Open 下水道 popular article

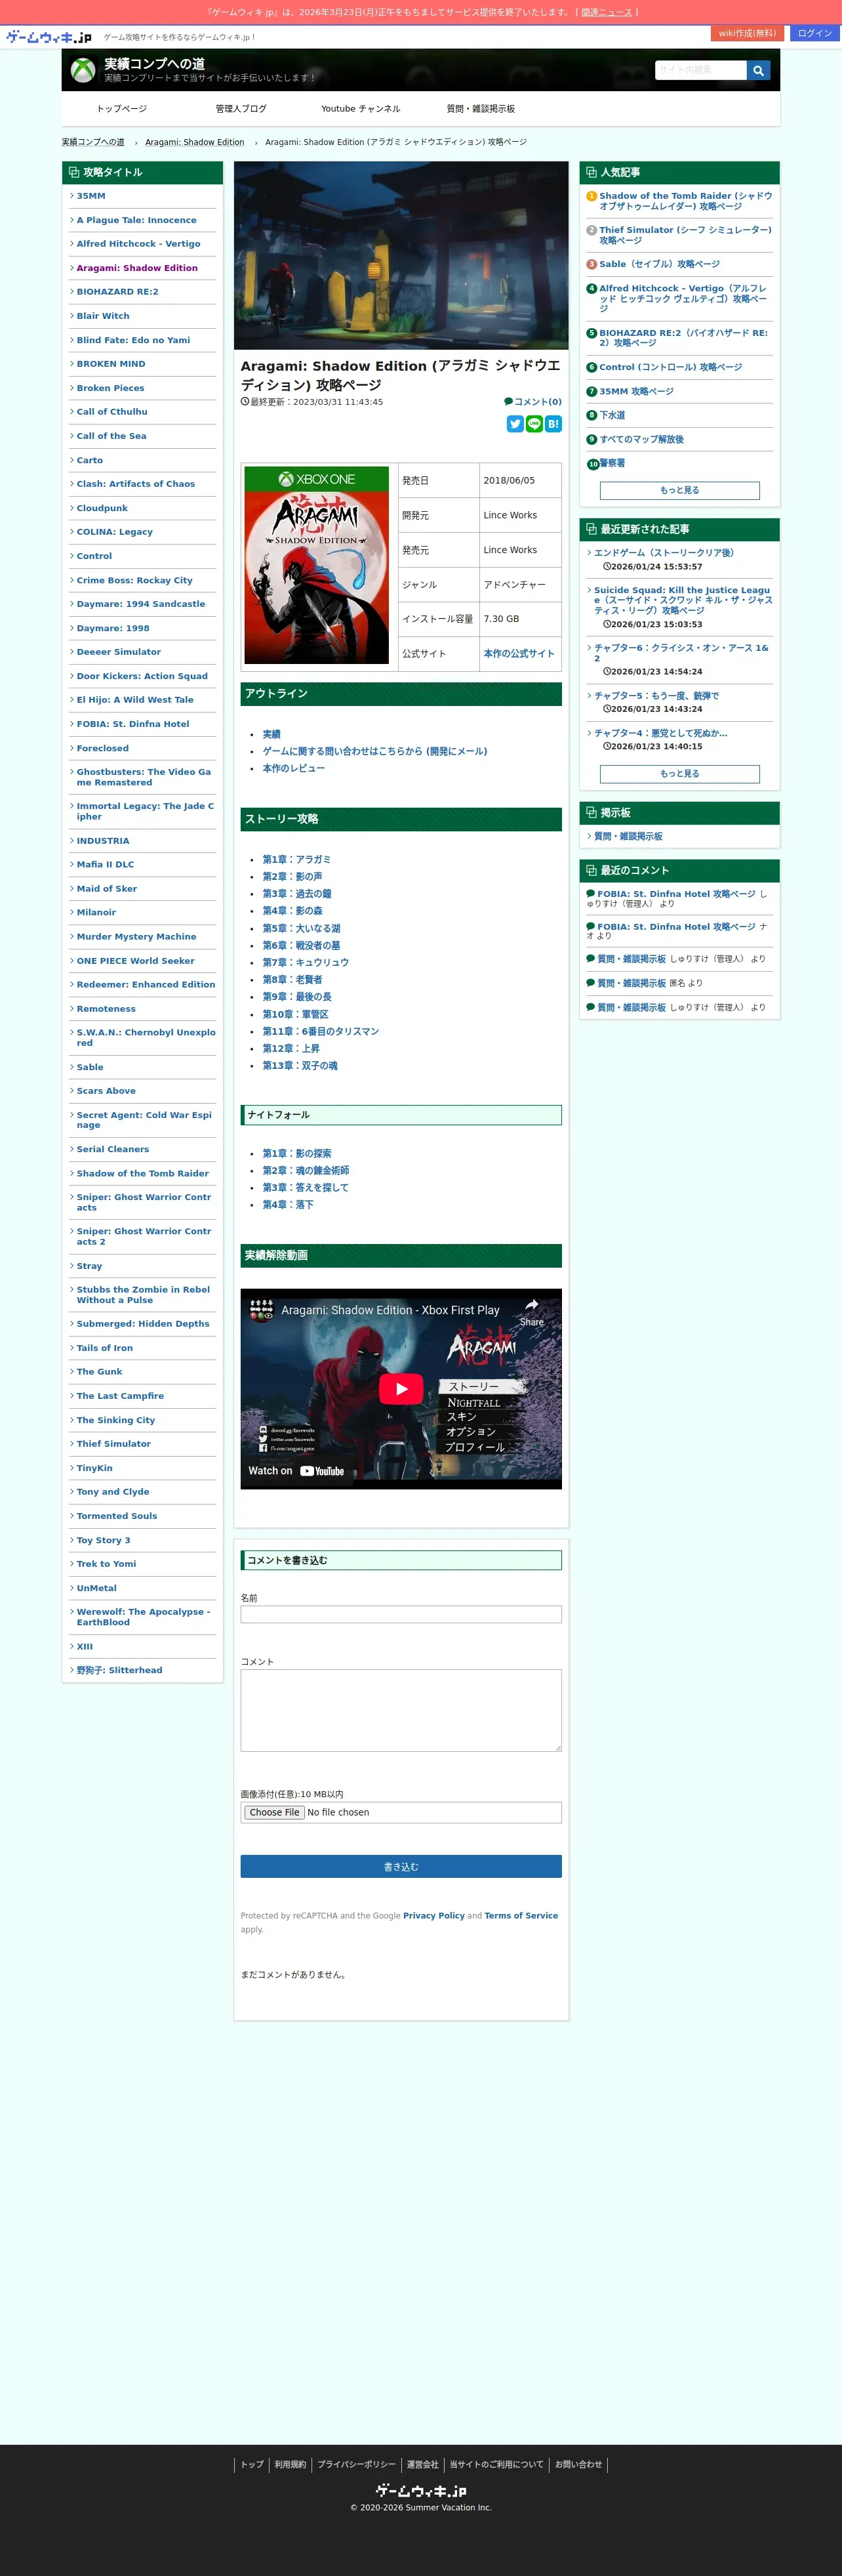[x=612, y=415]
